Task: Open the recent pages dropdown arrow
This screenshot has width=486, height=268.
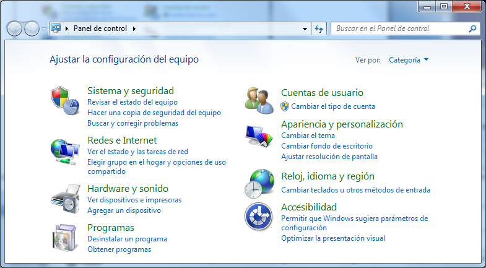Action: tap(44, 29)
